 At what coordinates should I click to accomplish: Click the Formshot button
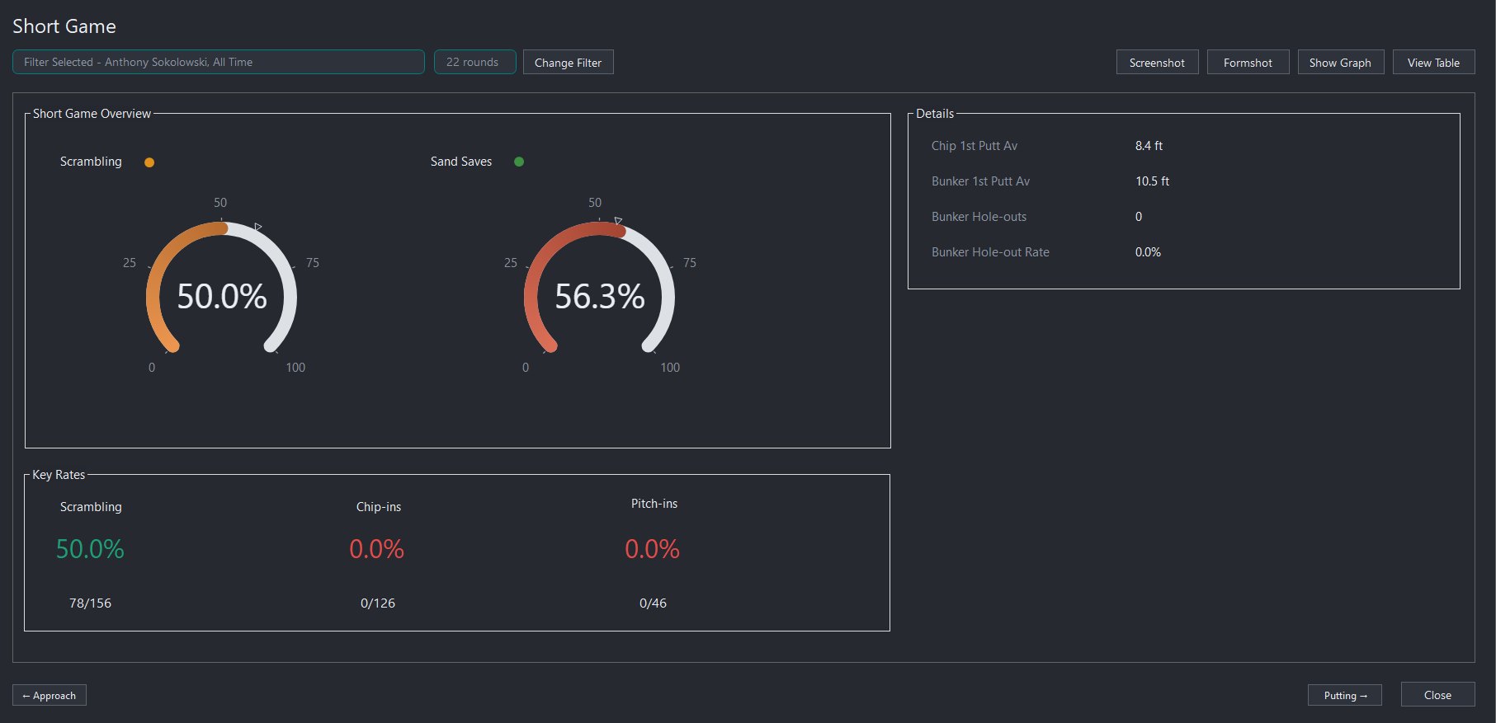pos(1248,63)
